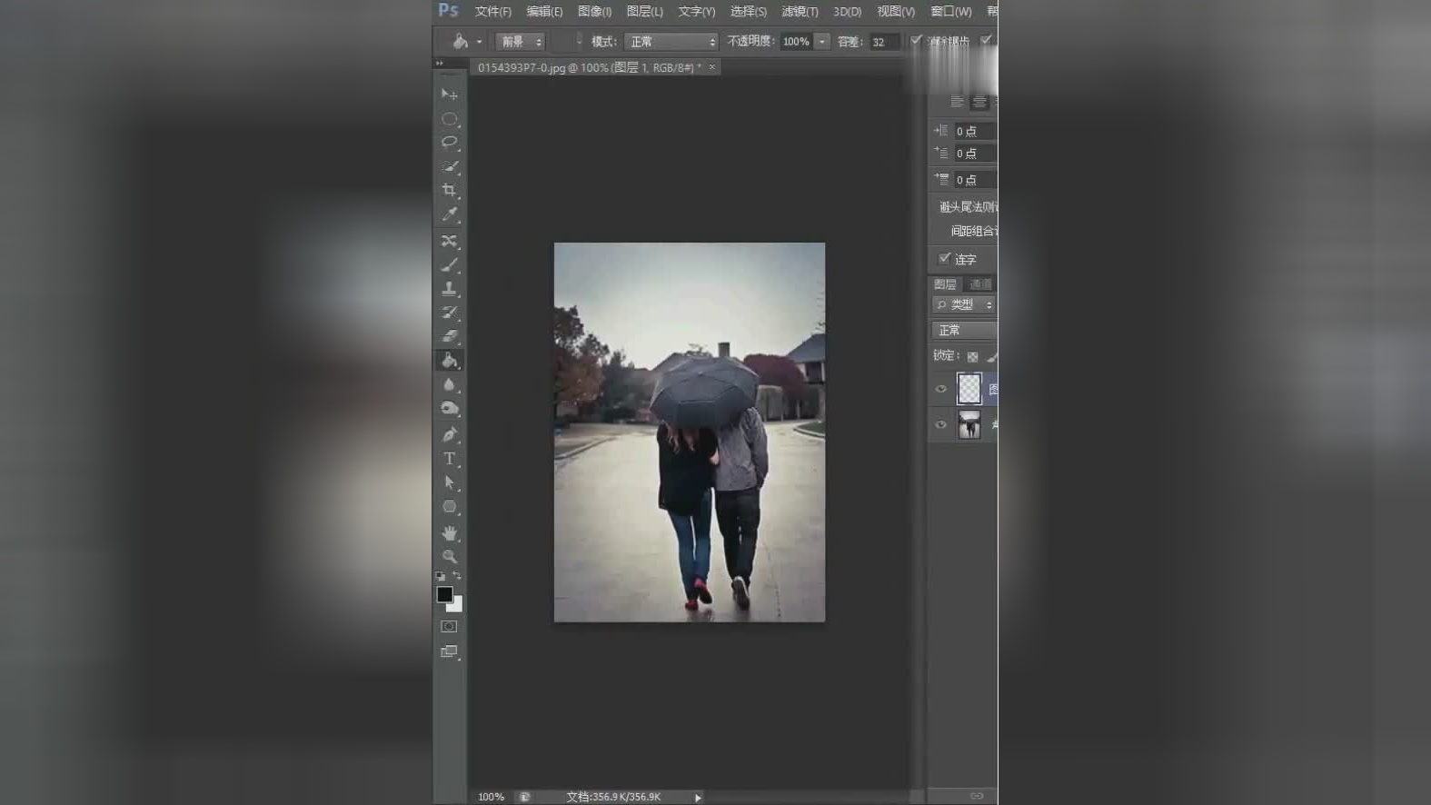The image size is (1431, 805).
Task: Expand the collapsed tools panel arrows
Action: tap(440, 64)
